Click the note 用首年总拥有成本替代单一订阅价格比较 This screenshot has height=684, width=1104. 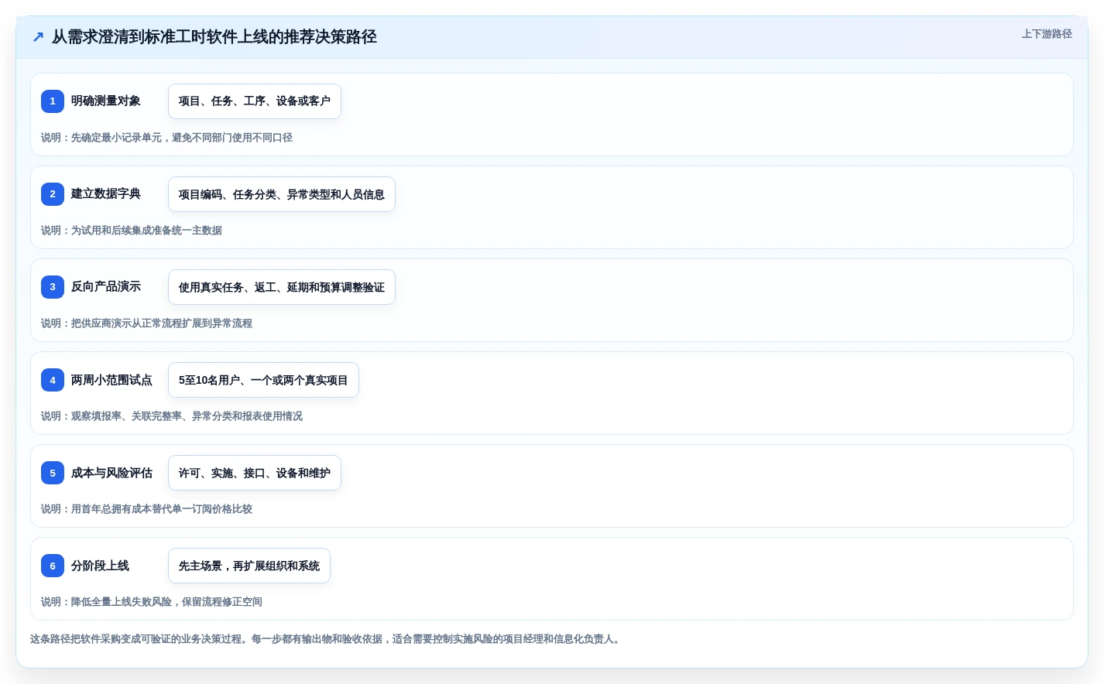tap(146, 509)
